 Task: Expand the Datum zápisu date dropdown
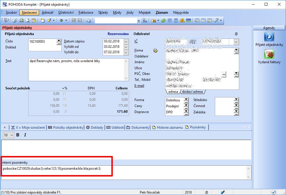(126, 42)
